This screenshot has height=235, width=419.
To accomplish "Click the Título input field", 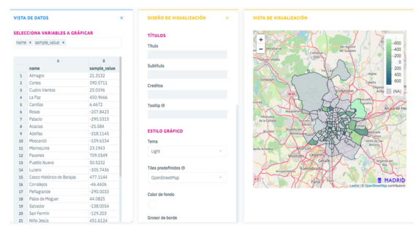I will pos(188,55).
